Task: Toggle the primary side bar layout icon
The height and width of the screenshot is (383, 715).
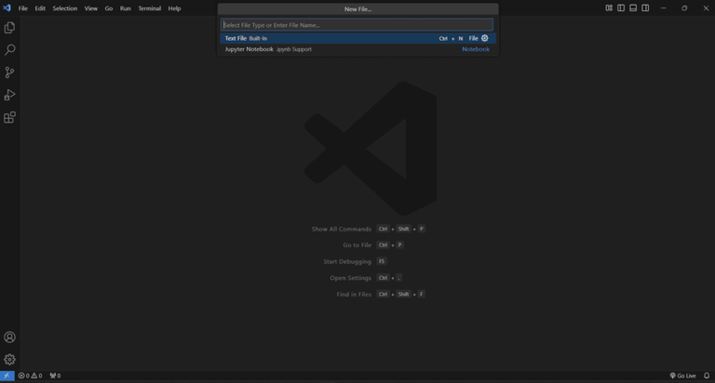Action: [x=621, y=8]
